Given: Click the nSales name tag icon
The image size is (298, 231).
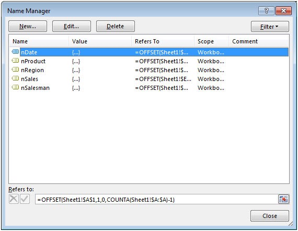Looking at the screenshot, I should click(x=15, y=78).
